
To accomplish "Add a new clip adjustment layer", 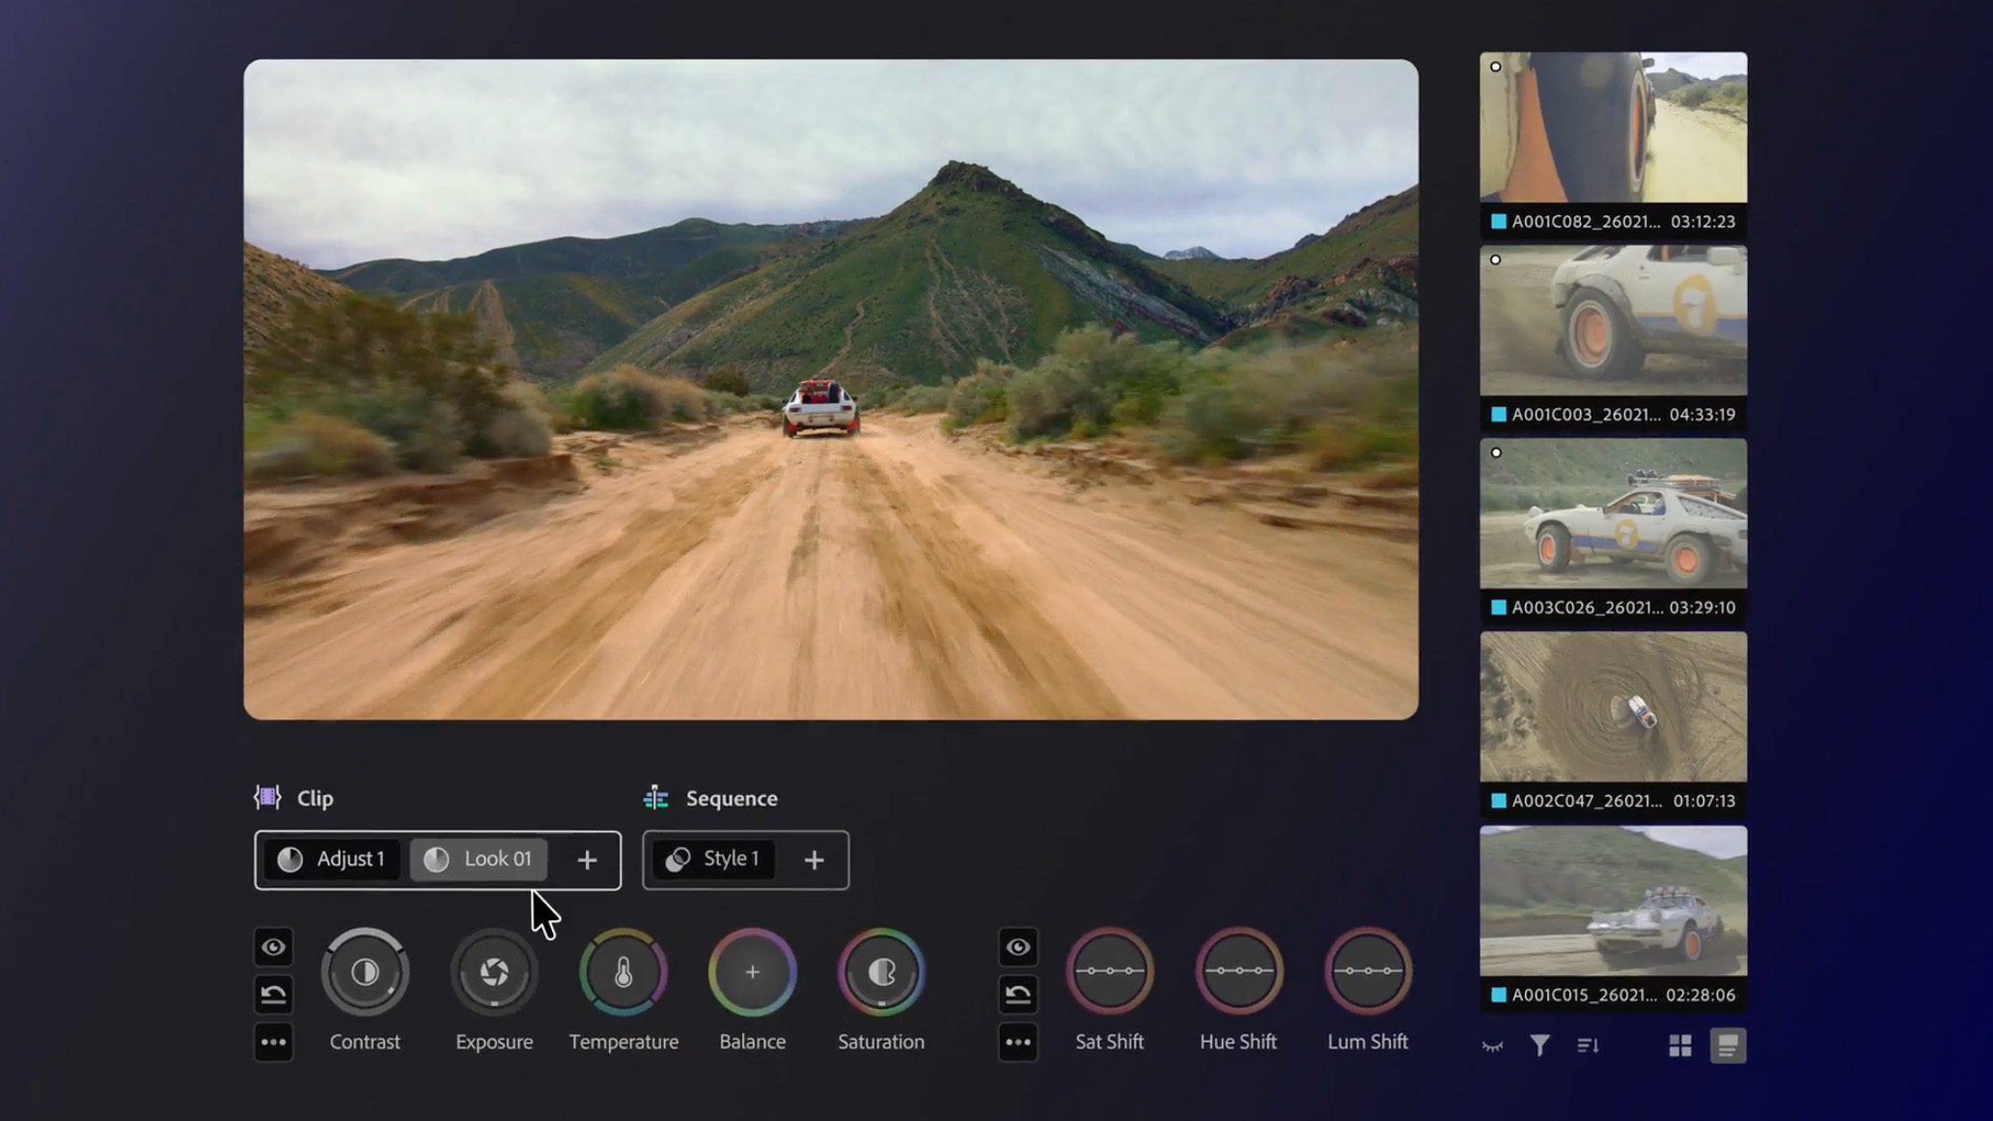I will [x=587, y=860].
